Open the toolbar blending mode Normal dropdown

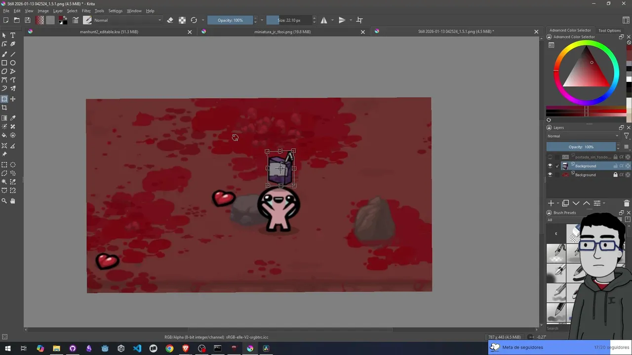click(x=127, y=20)
